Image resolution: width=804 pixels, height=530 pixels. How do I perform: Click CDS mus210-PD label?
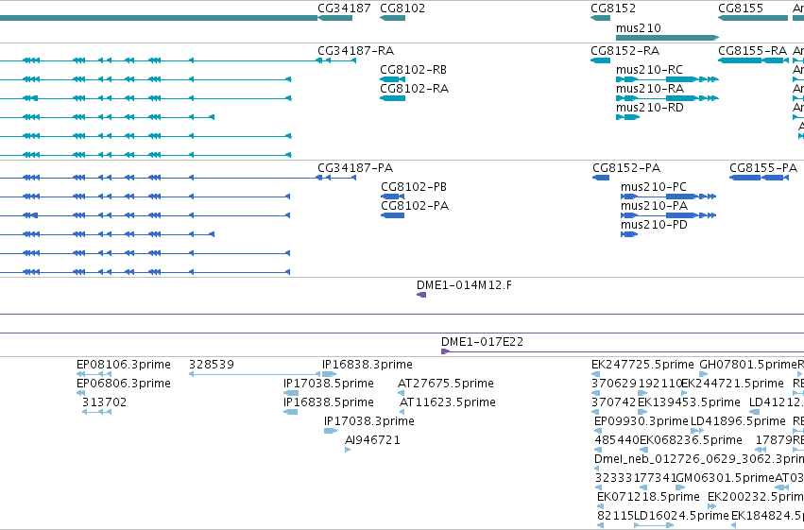654,225
